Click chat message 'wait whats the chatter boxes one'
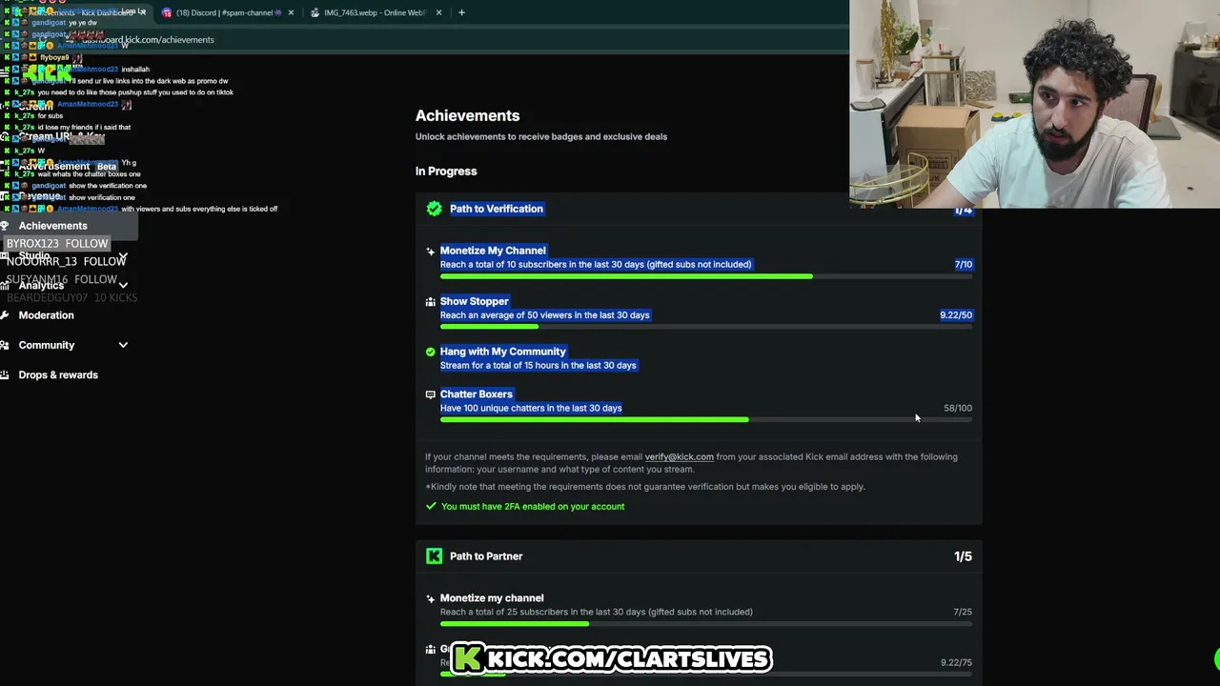The width and height of the screenshot is (1220, 686). coord(90,174)
